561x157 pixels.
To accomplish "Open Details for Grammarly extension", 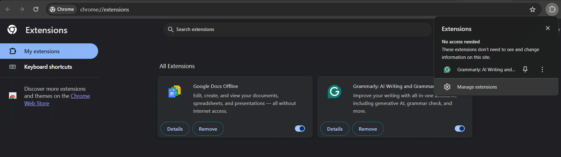I will point(335,129).
